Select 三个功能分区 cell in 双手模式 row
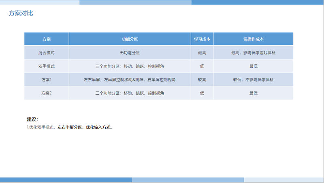Image resolution: width=324 pixels, height=183 pixels. click(x=130, y=66)
